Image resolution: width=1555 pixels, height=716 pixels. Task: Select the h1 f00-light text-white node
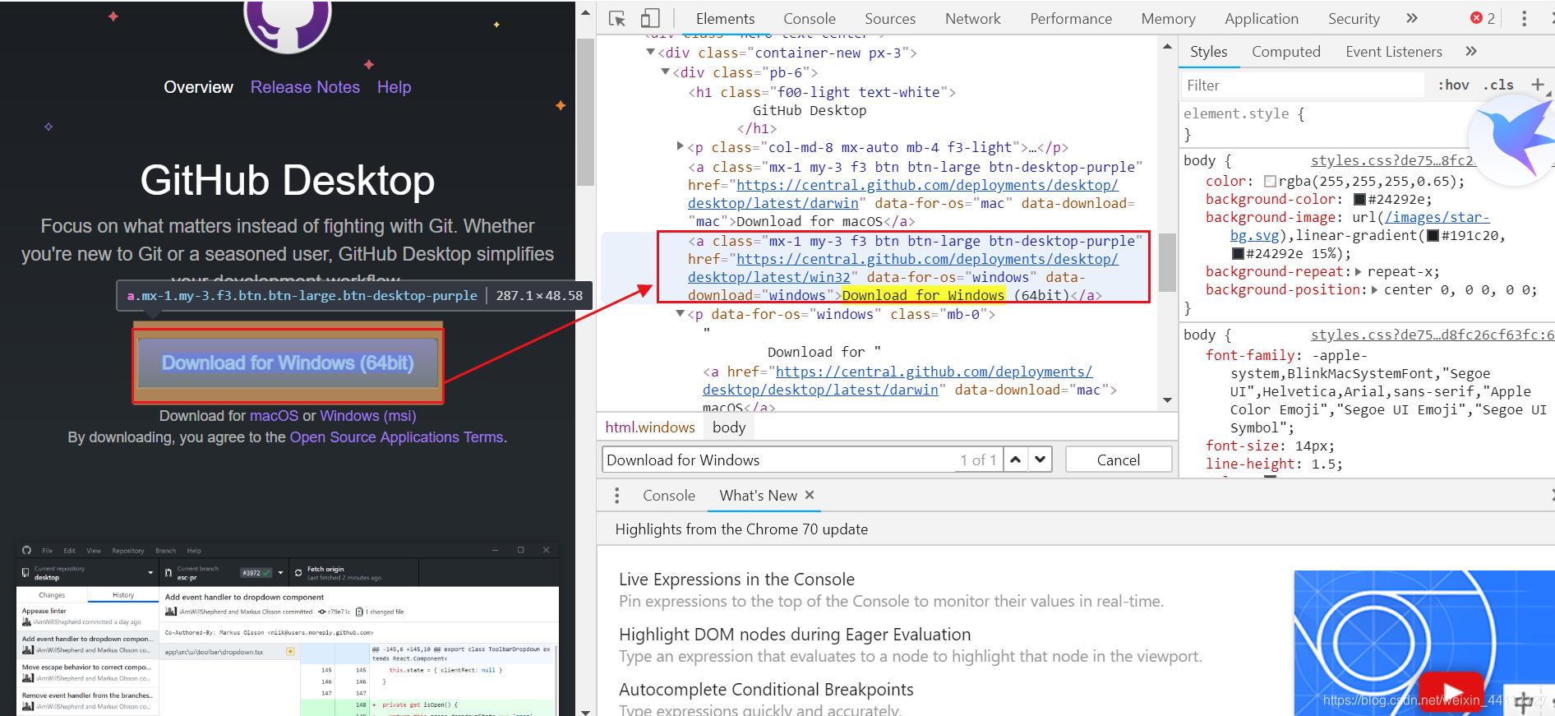(x=822, y=92)
